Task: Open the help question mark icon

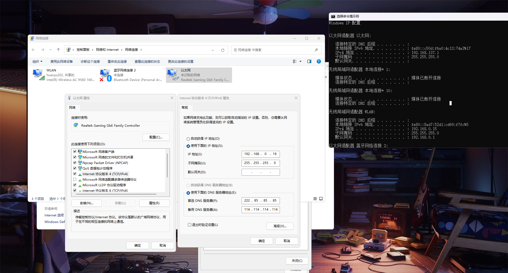Action: point(319,61)
